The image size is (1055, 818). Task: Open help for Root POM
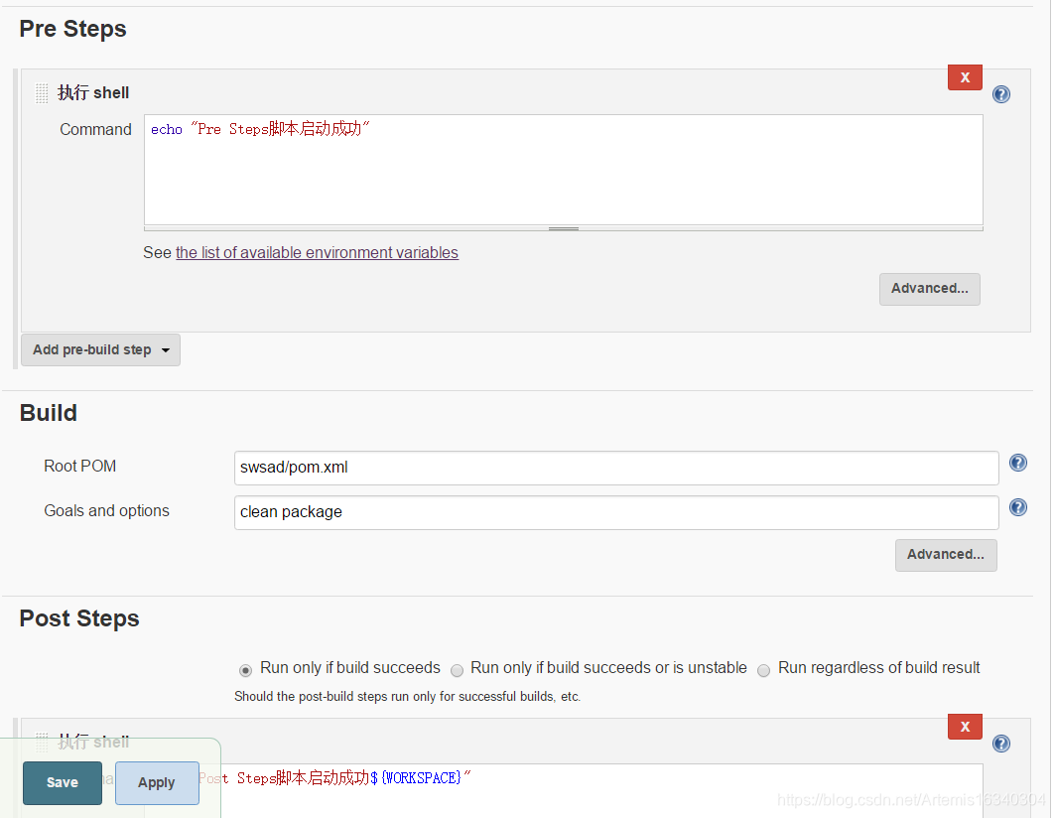click(1018, 463)
